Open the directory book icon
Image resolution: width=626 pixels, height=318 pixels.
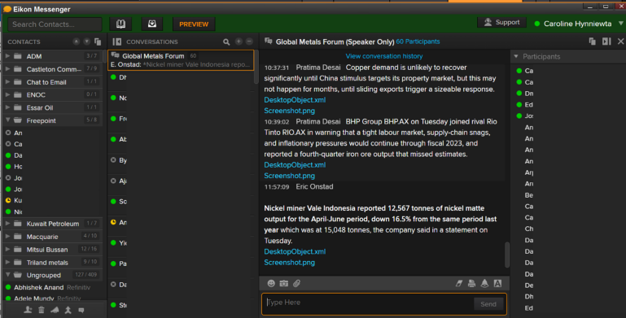[120, 24]
